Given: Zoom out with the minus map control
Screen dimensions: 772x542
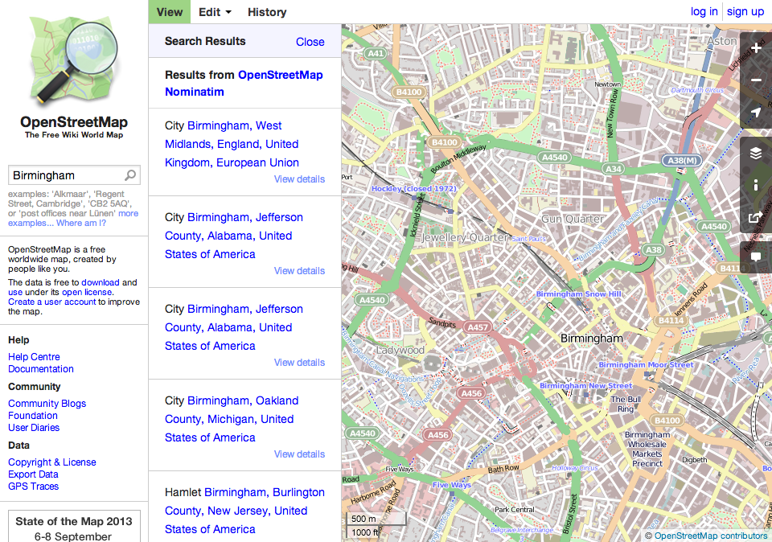Looking at the screenshot, I should [756, 80].
